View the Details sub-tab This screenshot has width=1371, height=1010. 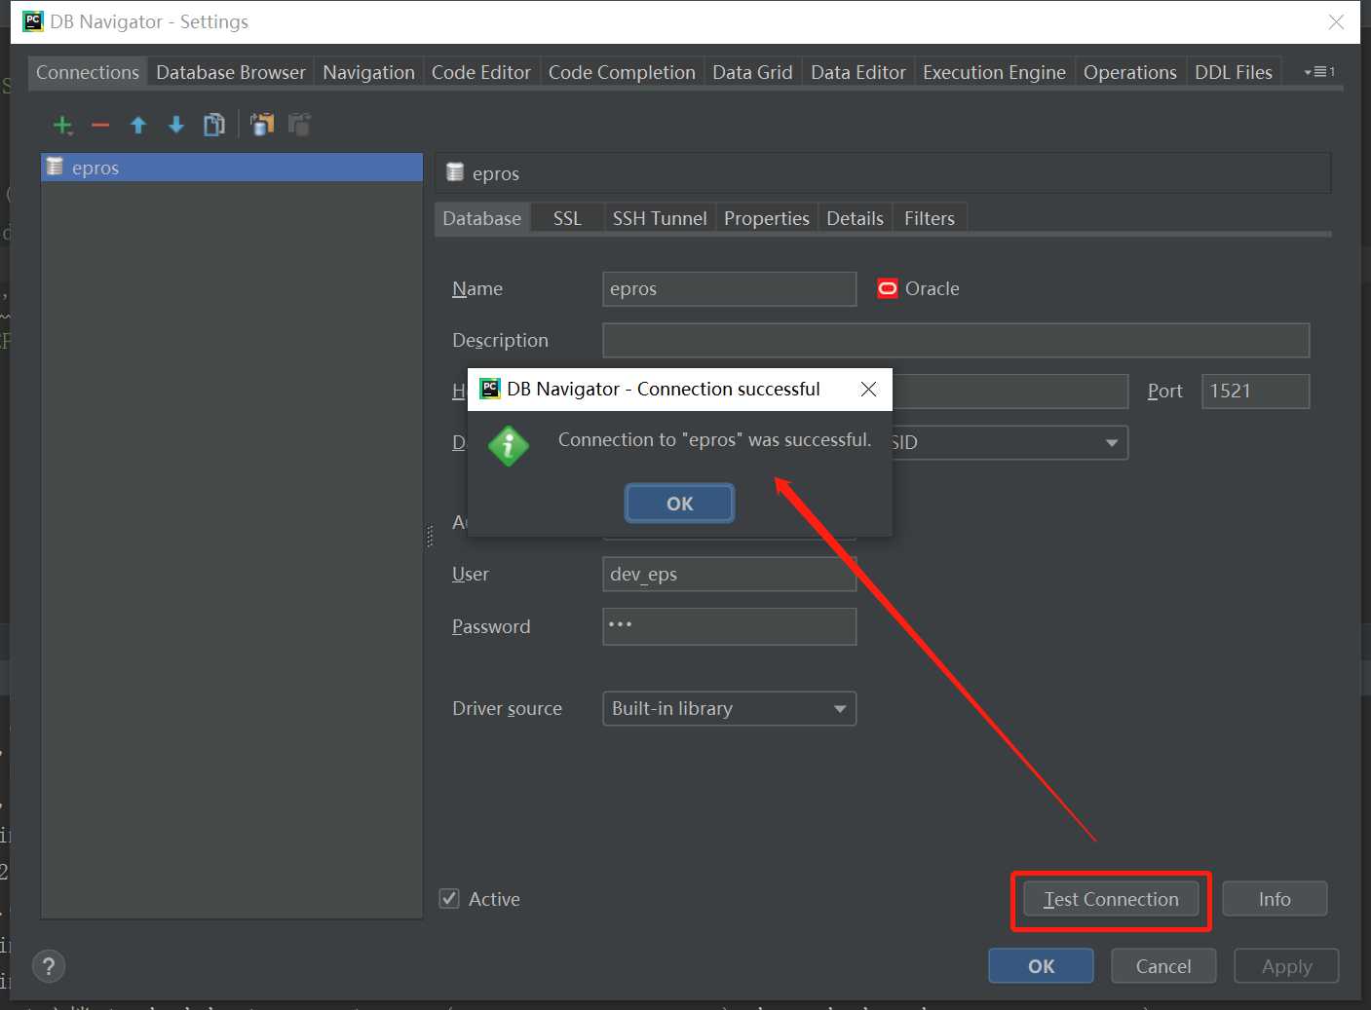tap(855, 218)
